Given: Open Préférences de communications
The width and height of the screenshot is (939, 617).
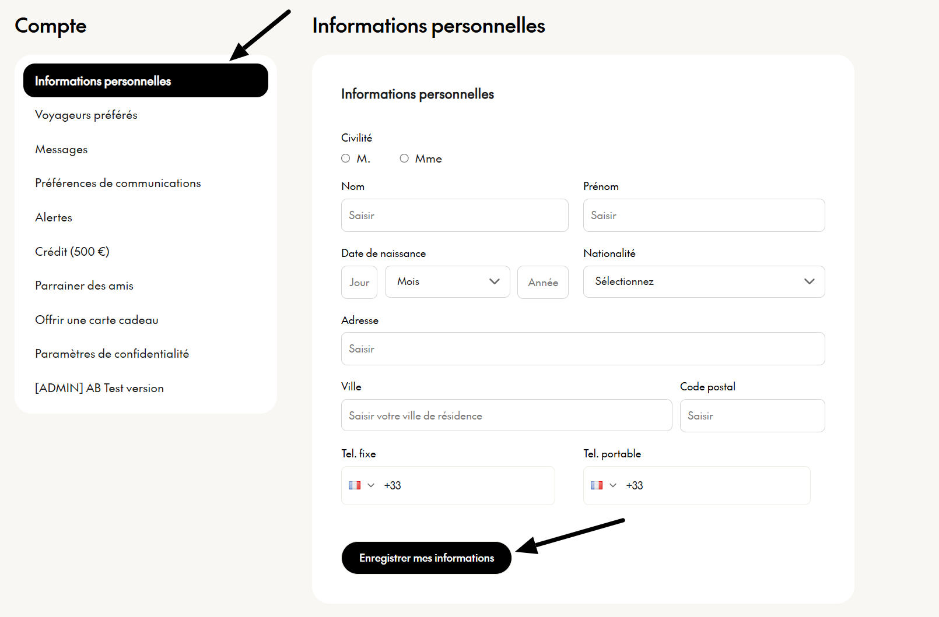Looking at the screenshot, I should [x=118, y=184].
